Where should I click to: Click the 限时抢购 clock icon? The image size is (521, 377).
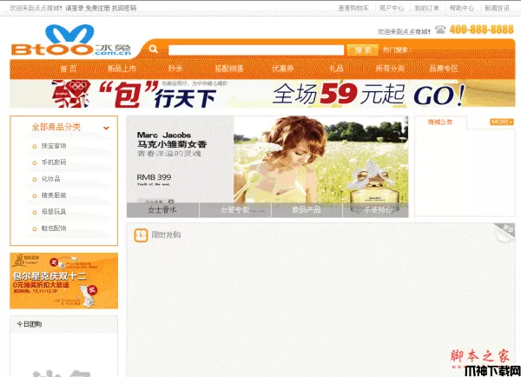[141, 235]
